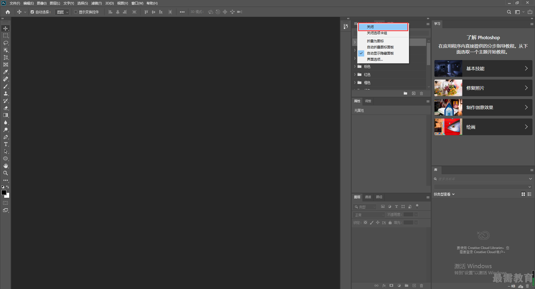Select the Clone Stamp tool
This screenshot has width=535, height=289.
pos(6,93)
